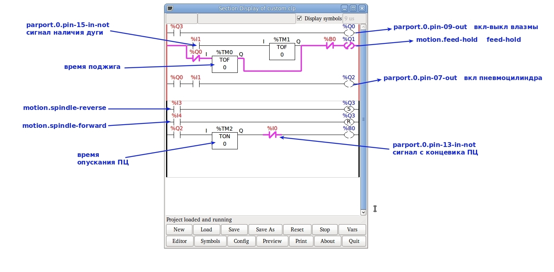The height and width of the screenshot is (272, 554).
Task: Select the %B0 normally closed contact
Action: coord(330,46)
